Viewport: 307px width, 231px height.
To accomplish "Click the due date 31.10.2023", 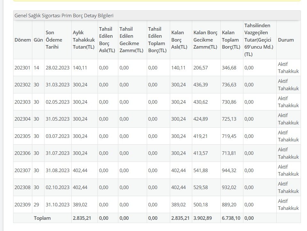I will 58,205.
